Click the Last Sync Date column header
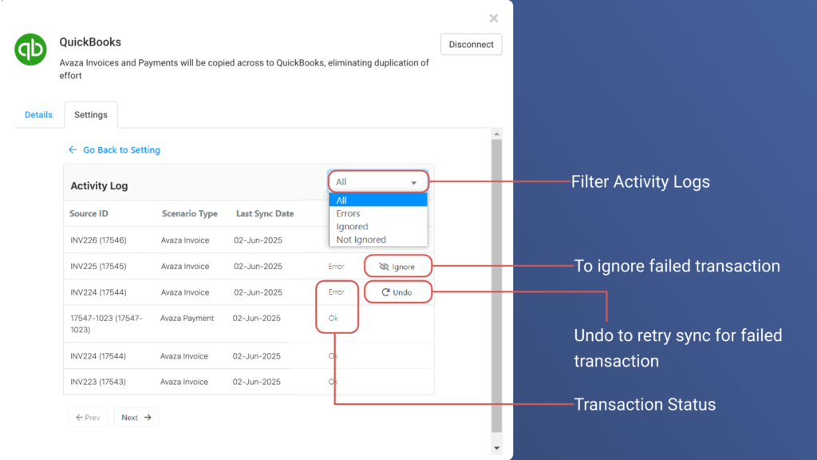 [x=265, y=214]
